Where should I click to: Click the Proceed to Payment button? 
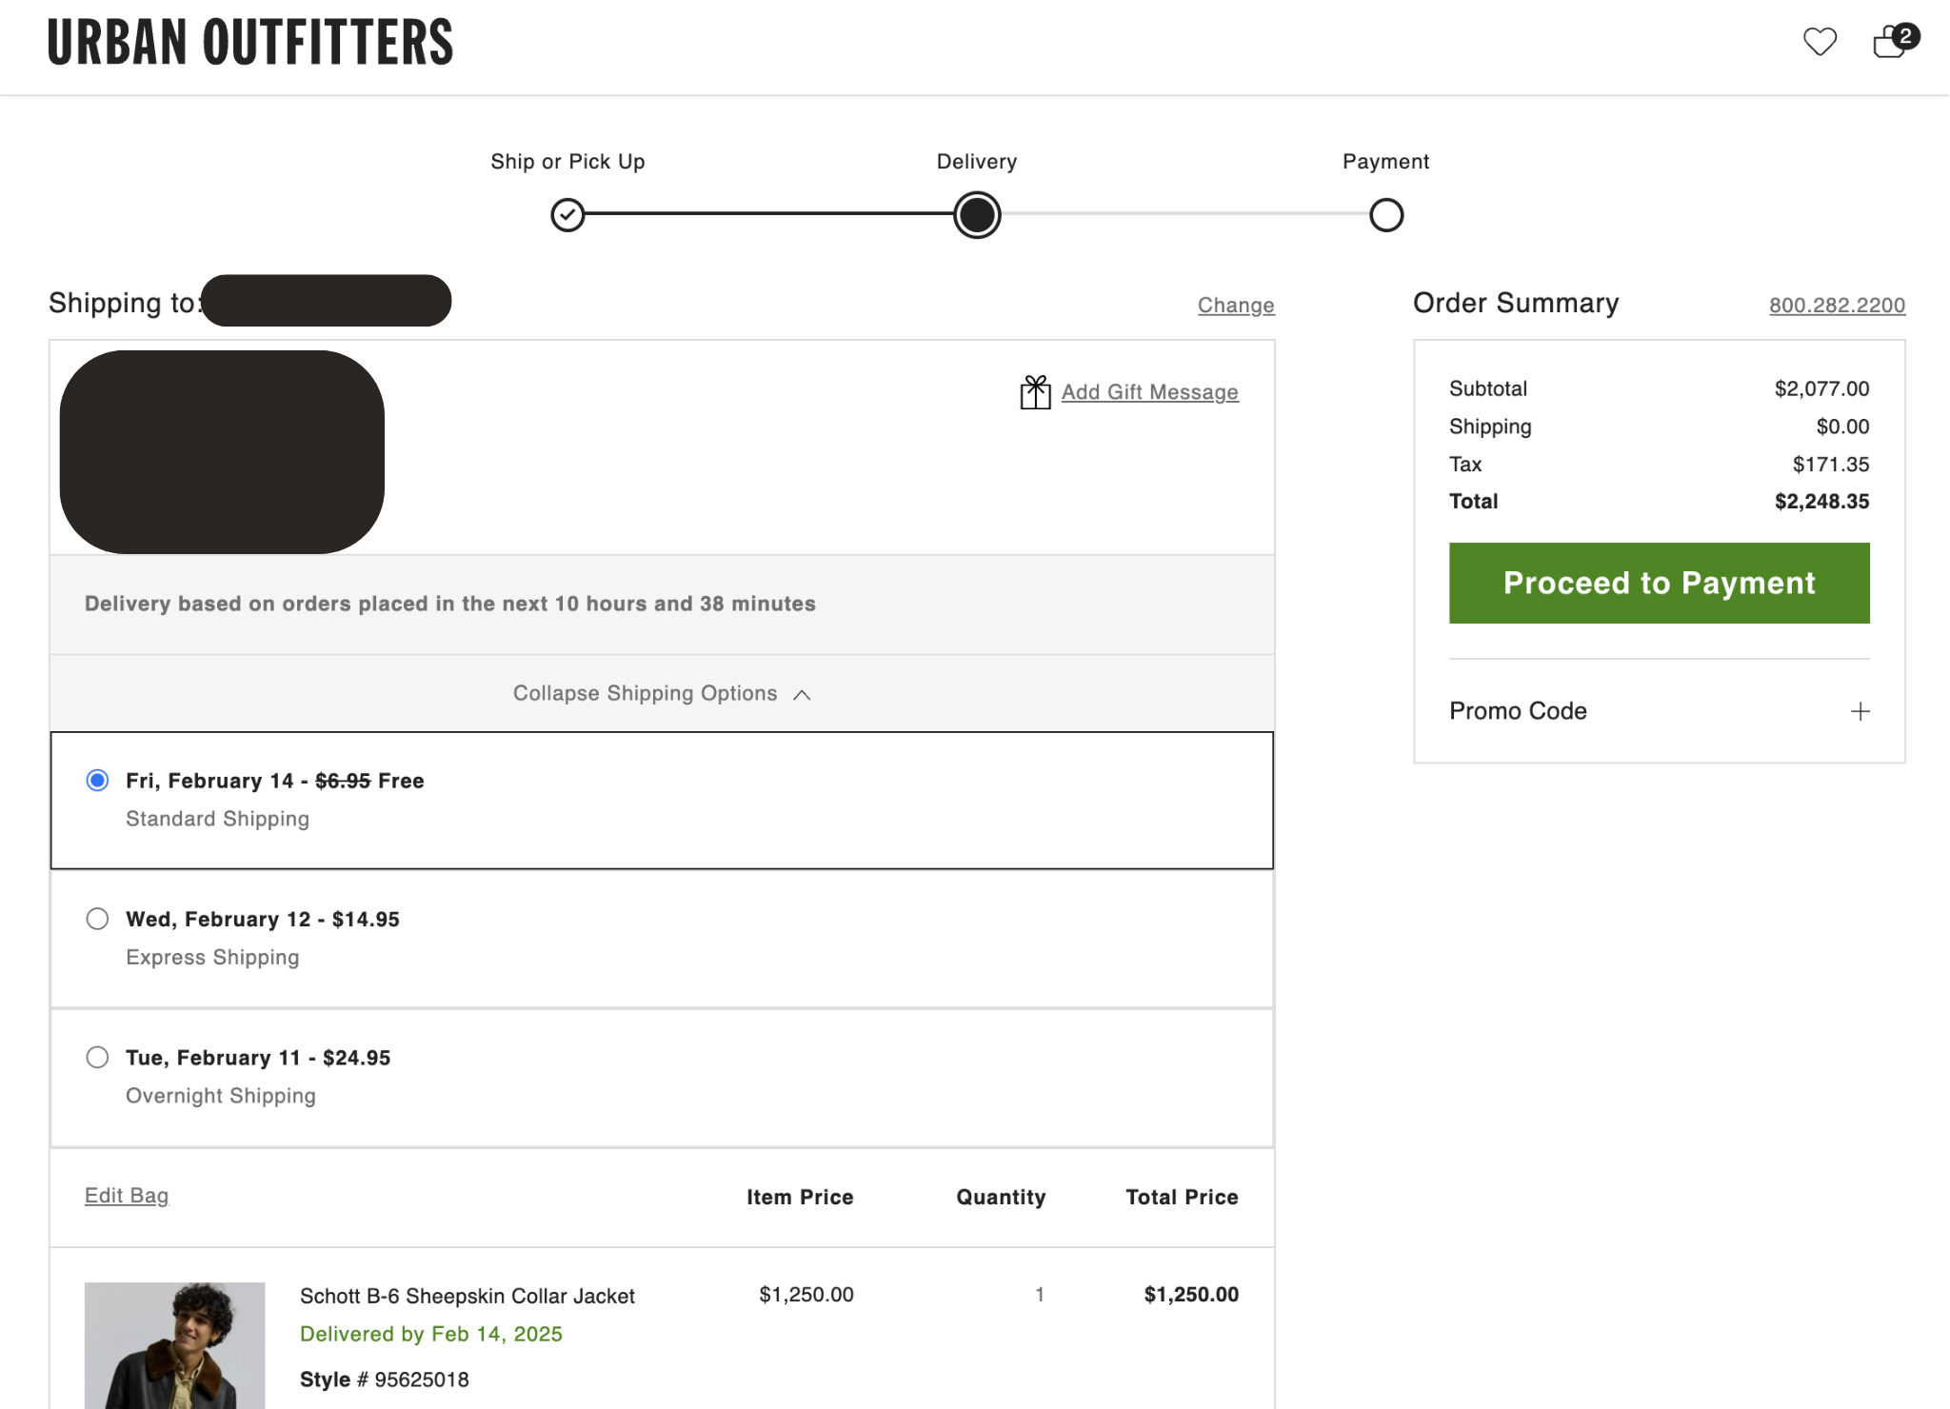coord(1659,583)
